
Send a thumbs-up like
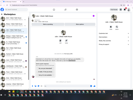(94, 86)
